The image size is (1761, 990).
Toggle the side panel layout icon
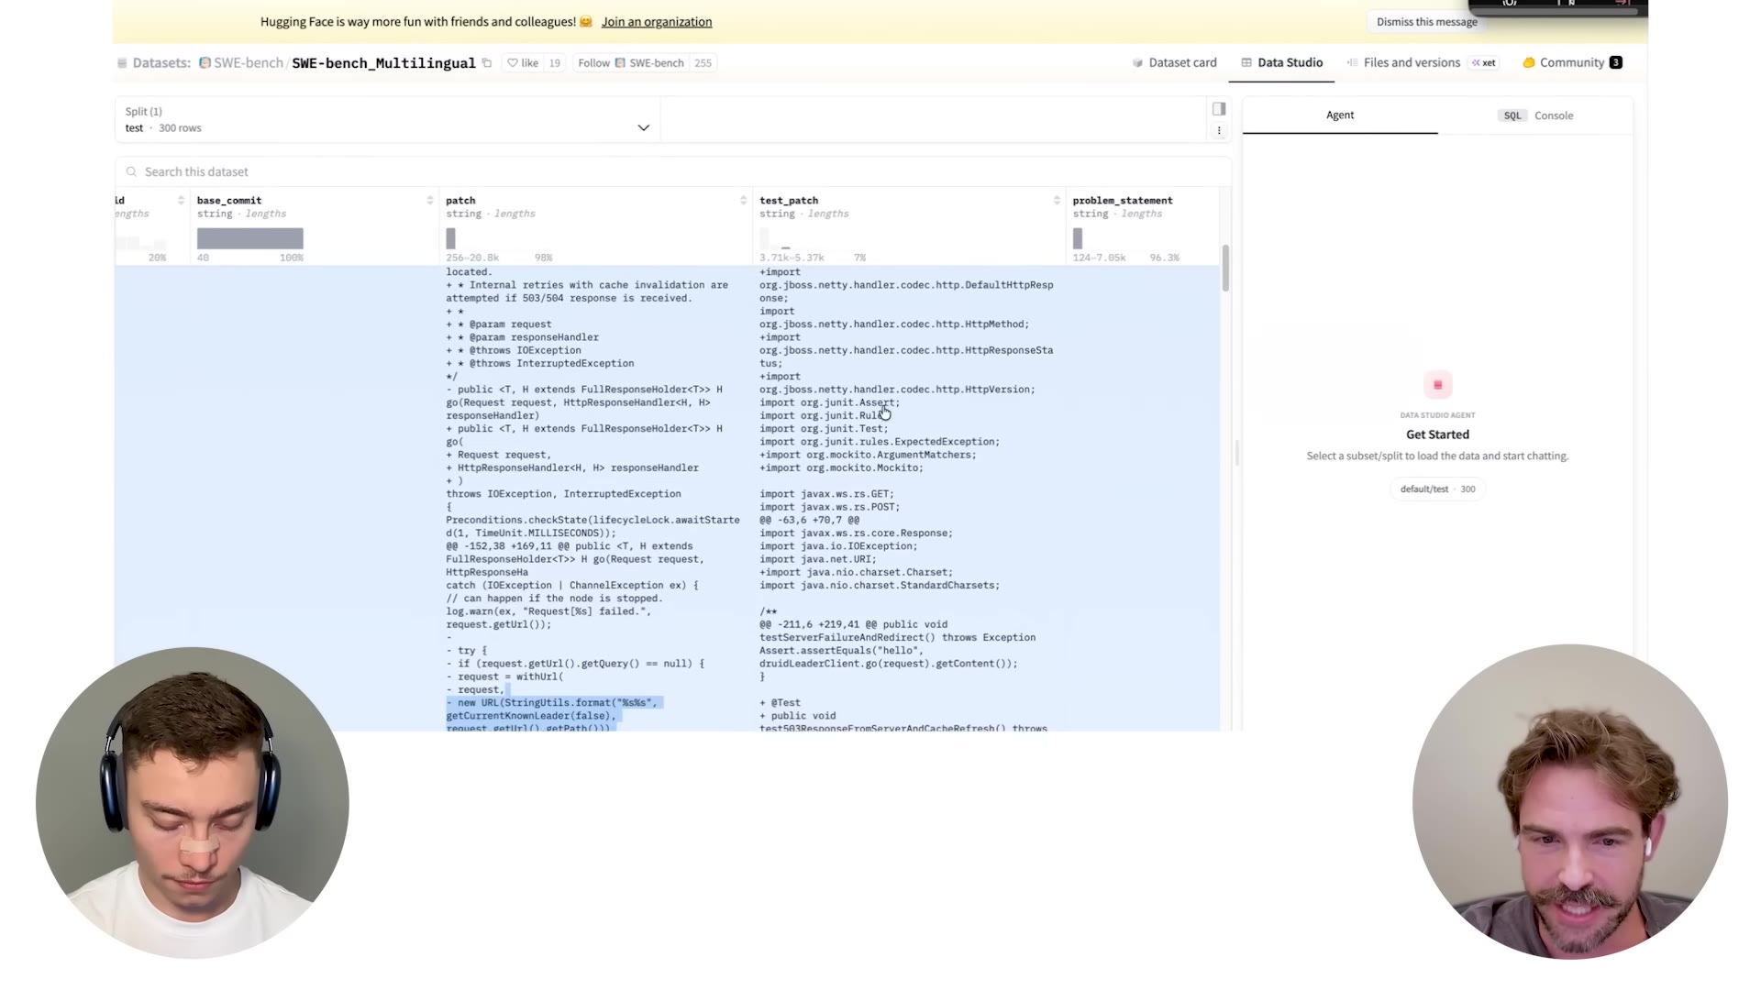click(x=1219, y=109)
